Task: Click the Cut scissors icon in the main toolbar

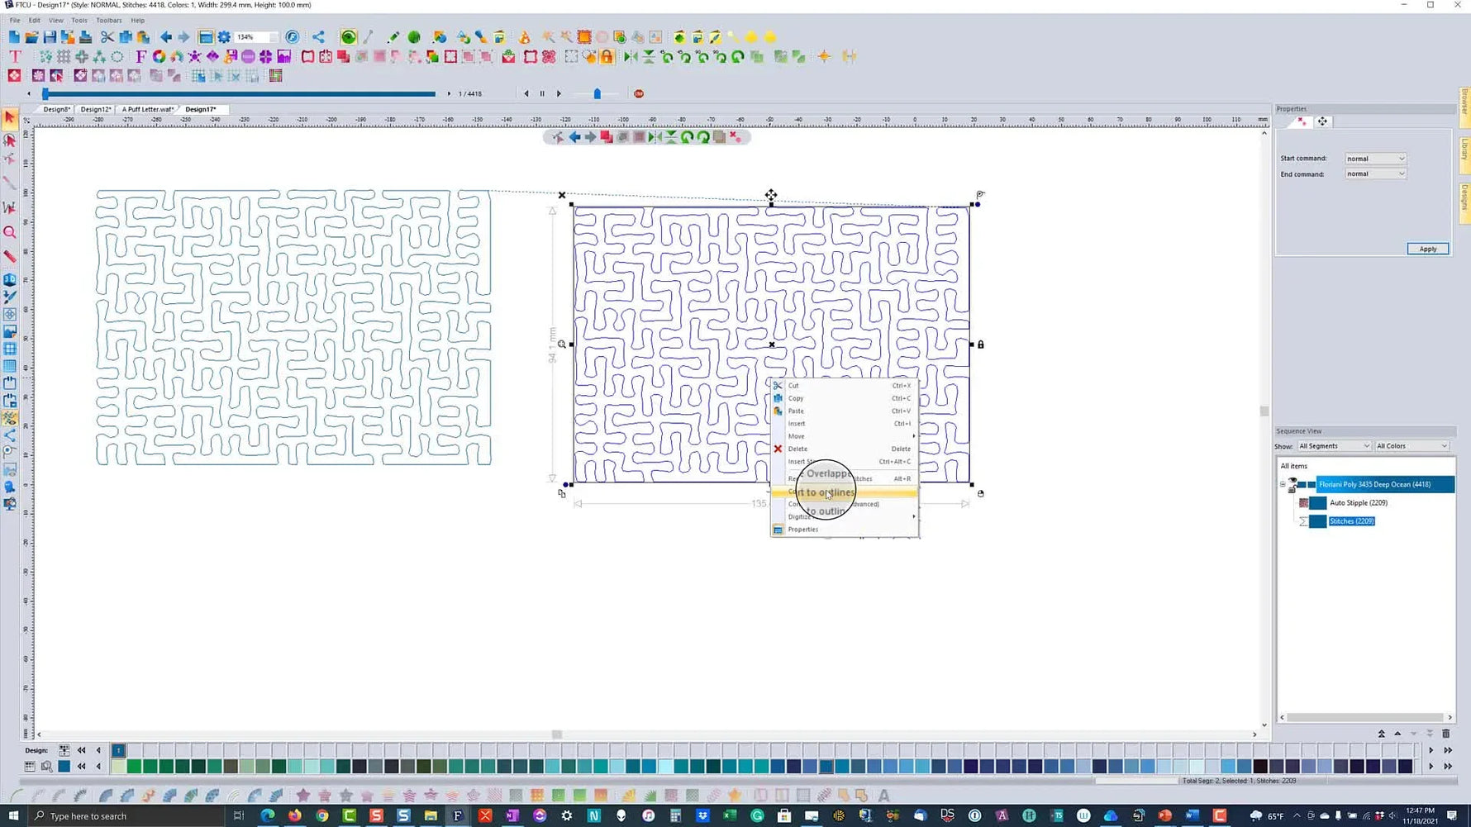Action: [106, 37]
